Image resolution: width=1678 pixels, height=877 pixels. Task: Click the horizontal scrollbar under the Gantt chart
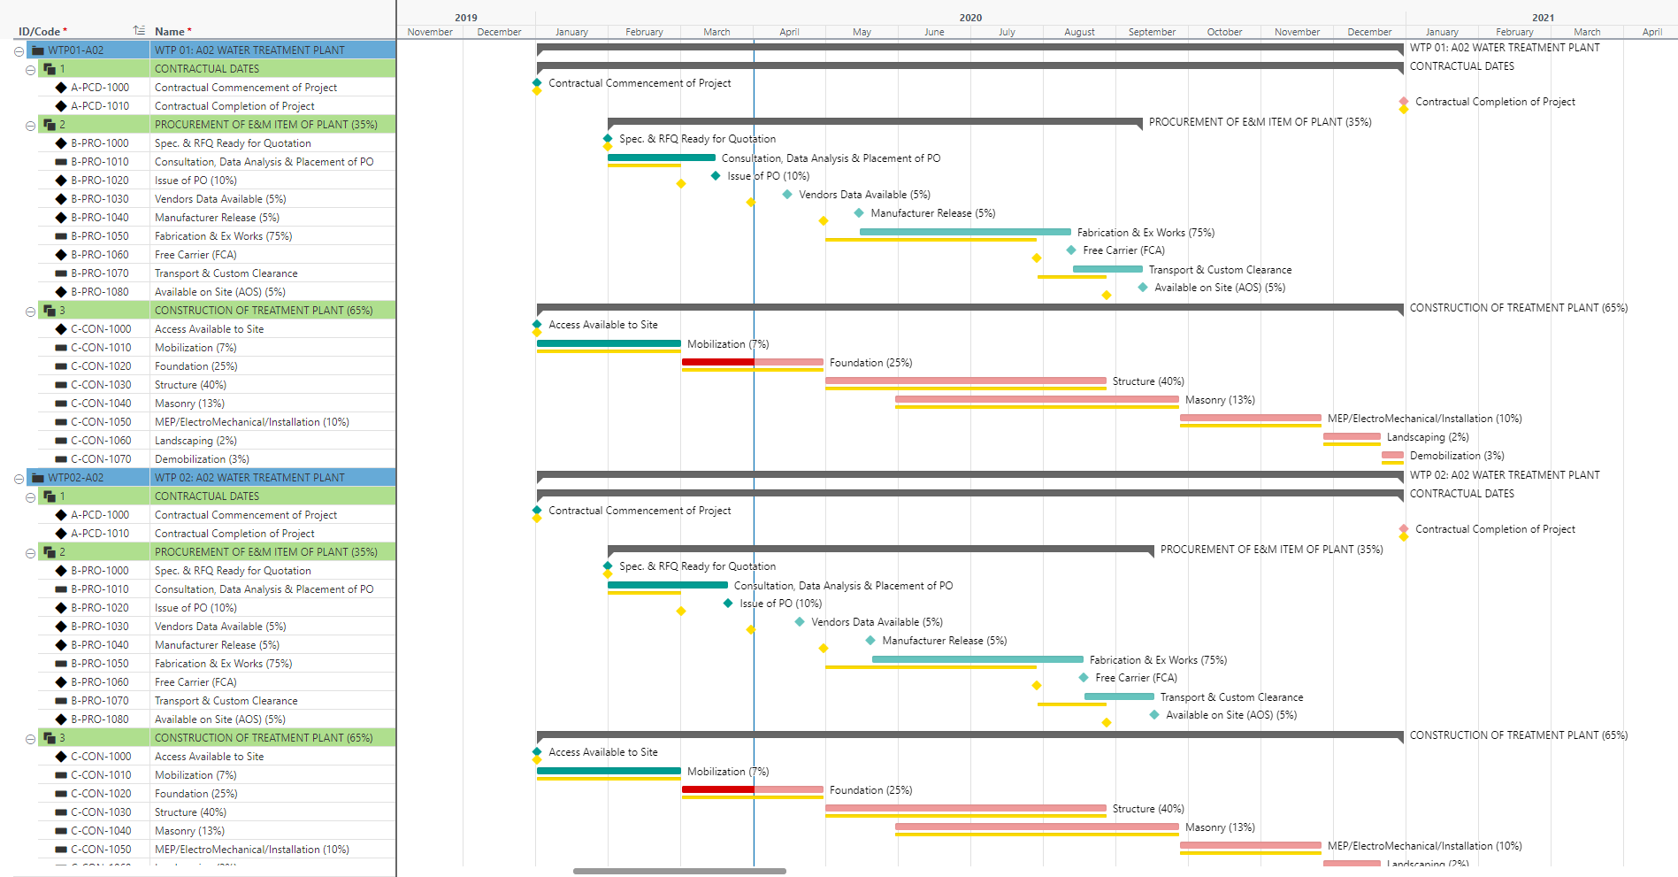[x=679, y=871]
